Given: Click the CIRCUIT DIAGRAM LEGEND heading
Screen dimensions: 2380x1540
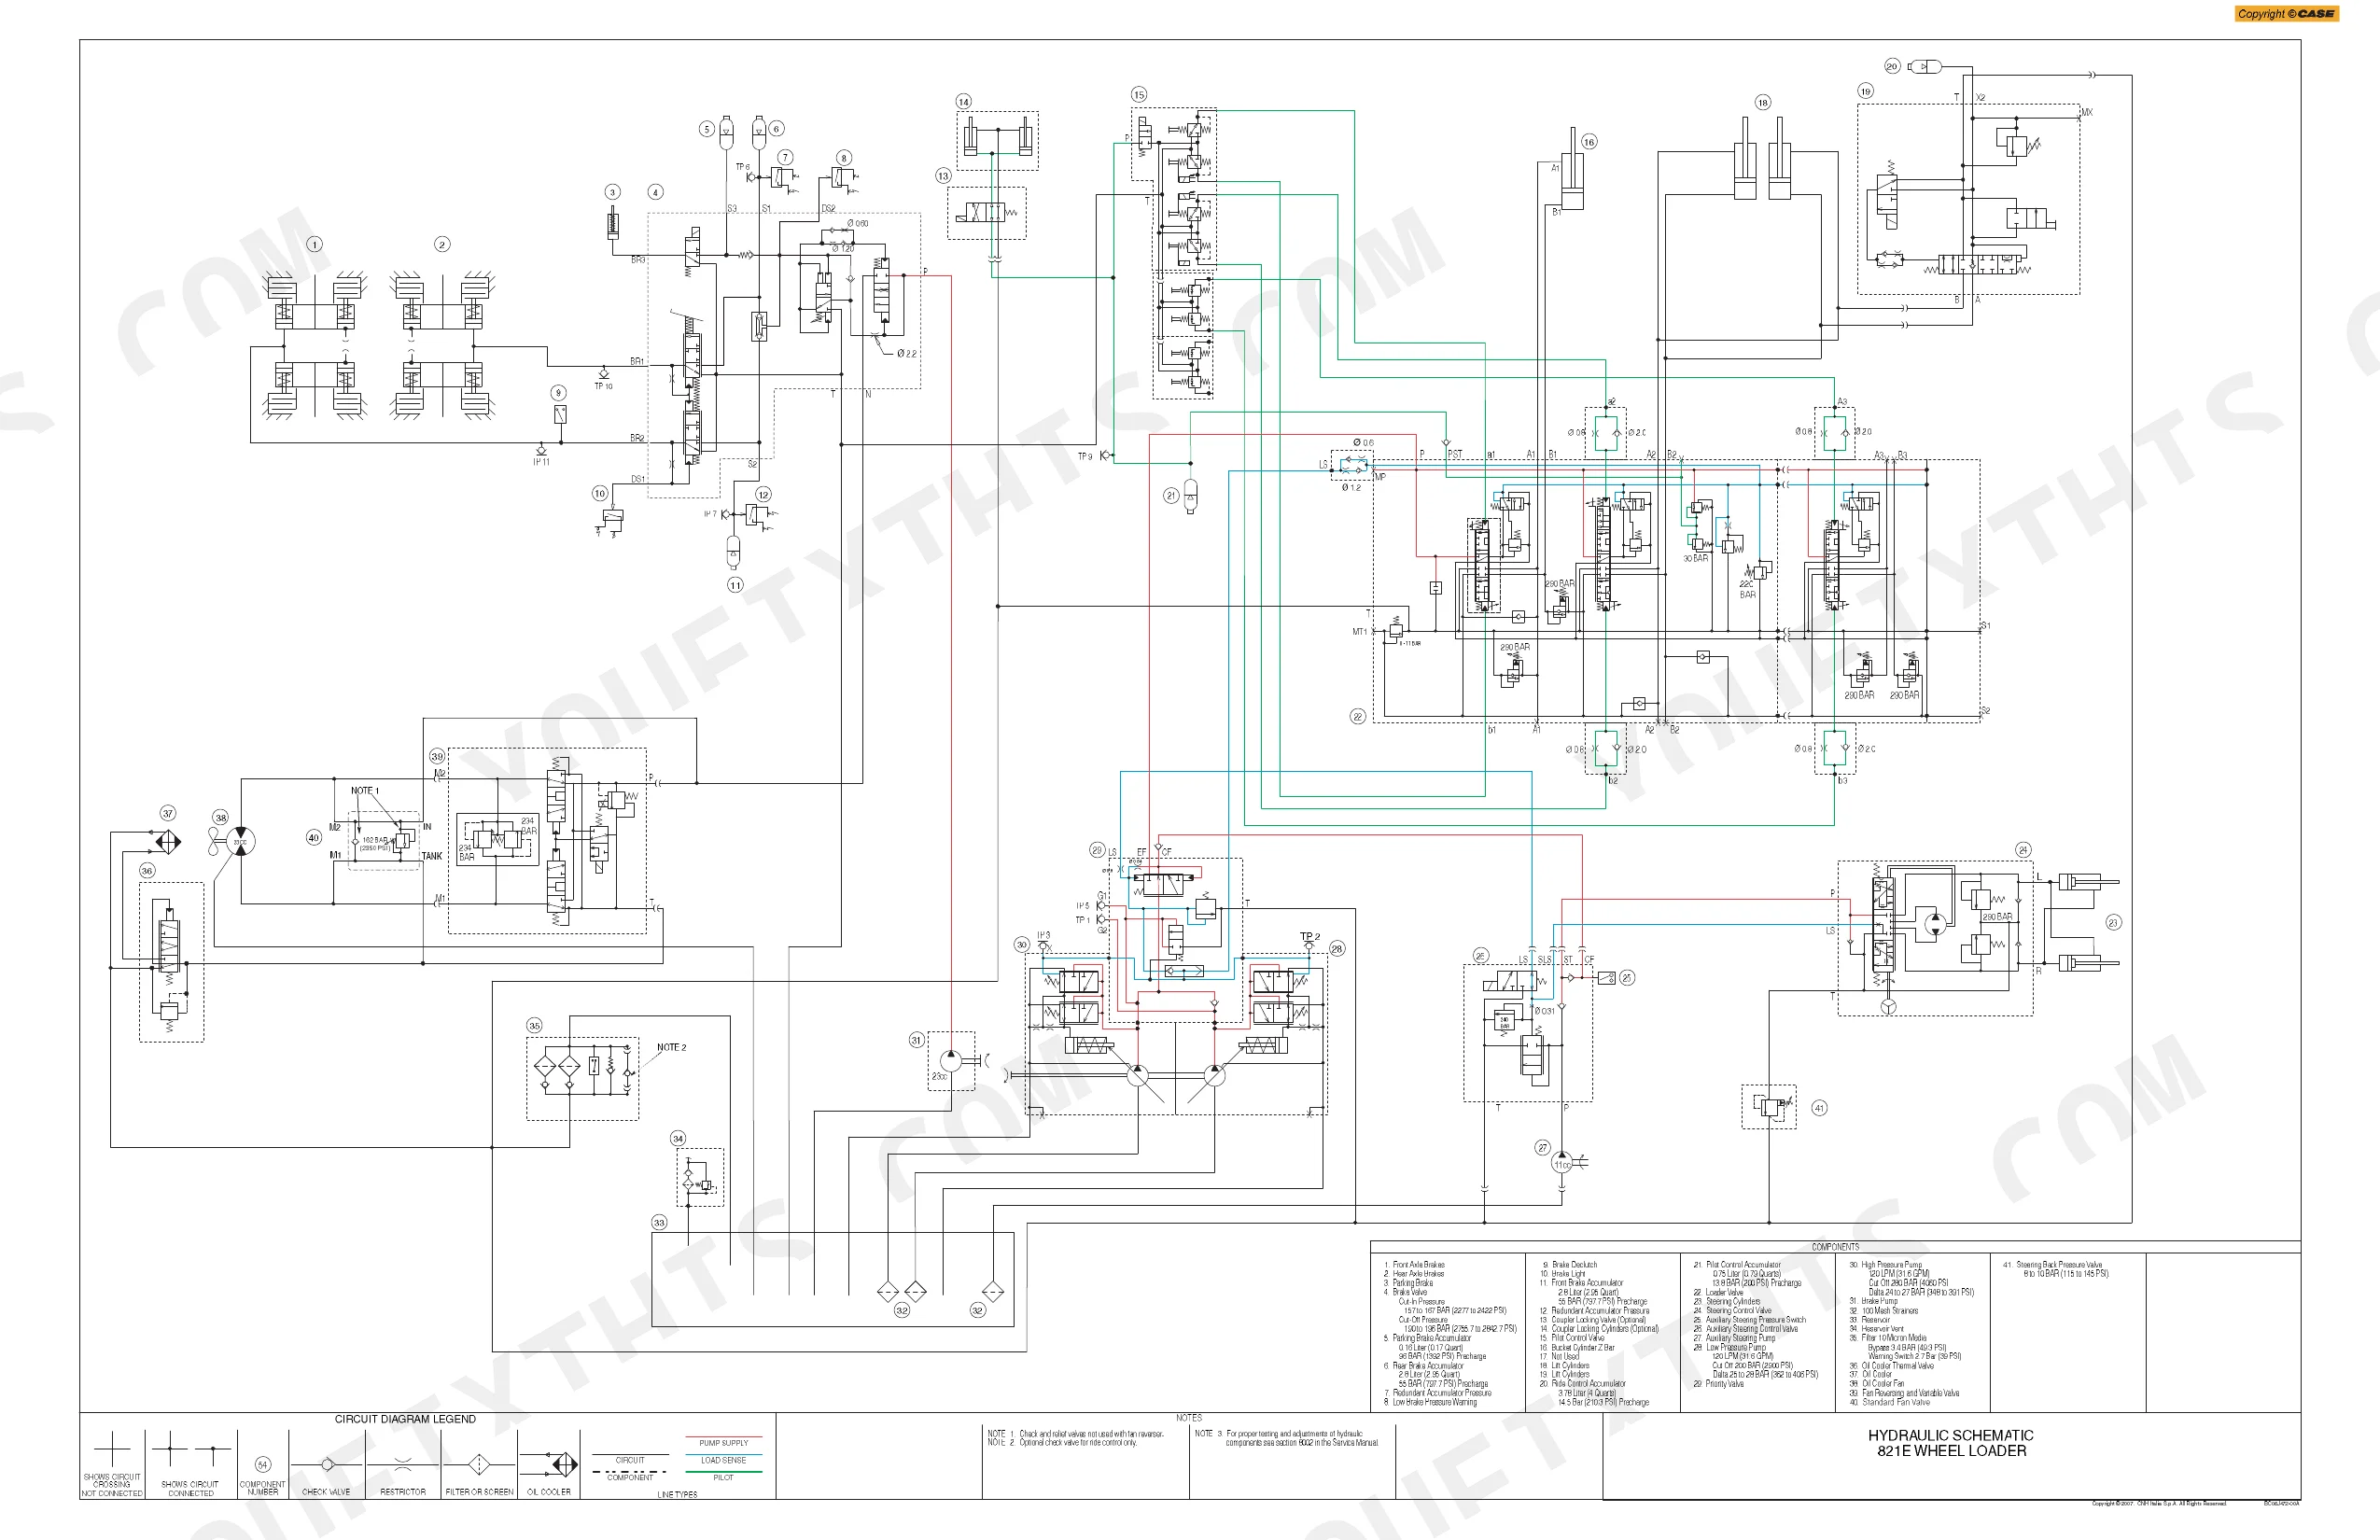Looking at the screenshot, I should pyautogui.click(x=405, y=1419).
